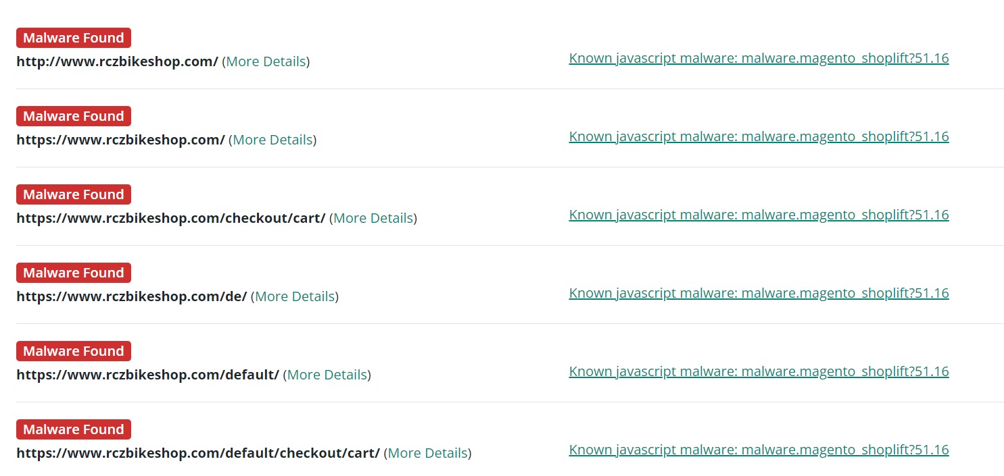This screenshot has width=1004, height=476.
Task: Click the Malware Found badge in the first row
Action: [x=74, y=38]
